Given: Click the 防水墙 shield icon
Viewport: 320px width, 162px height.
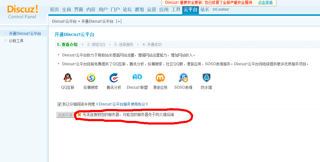Looking at the screenshot, I should point(206,78).
